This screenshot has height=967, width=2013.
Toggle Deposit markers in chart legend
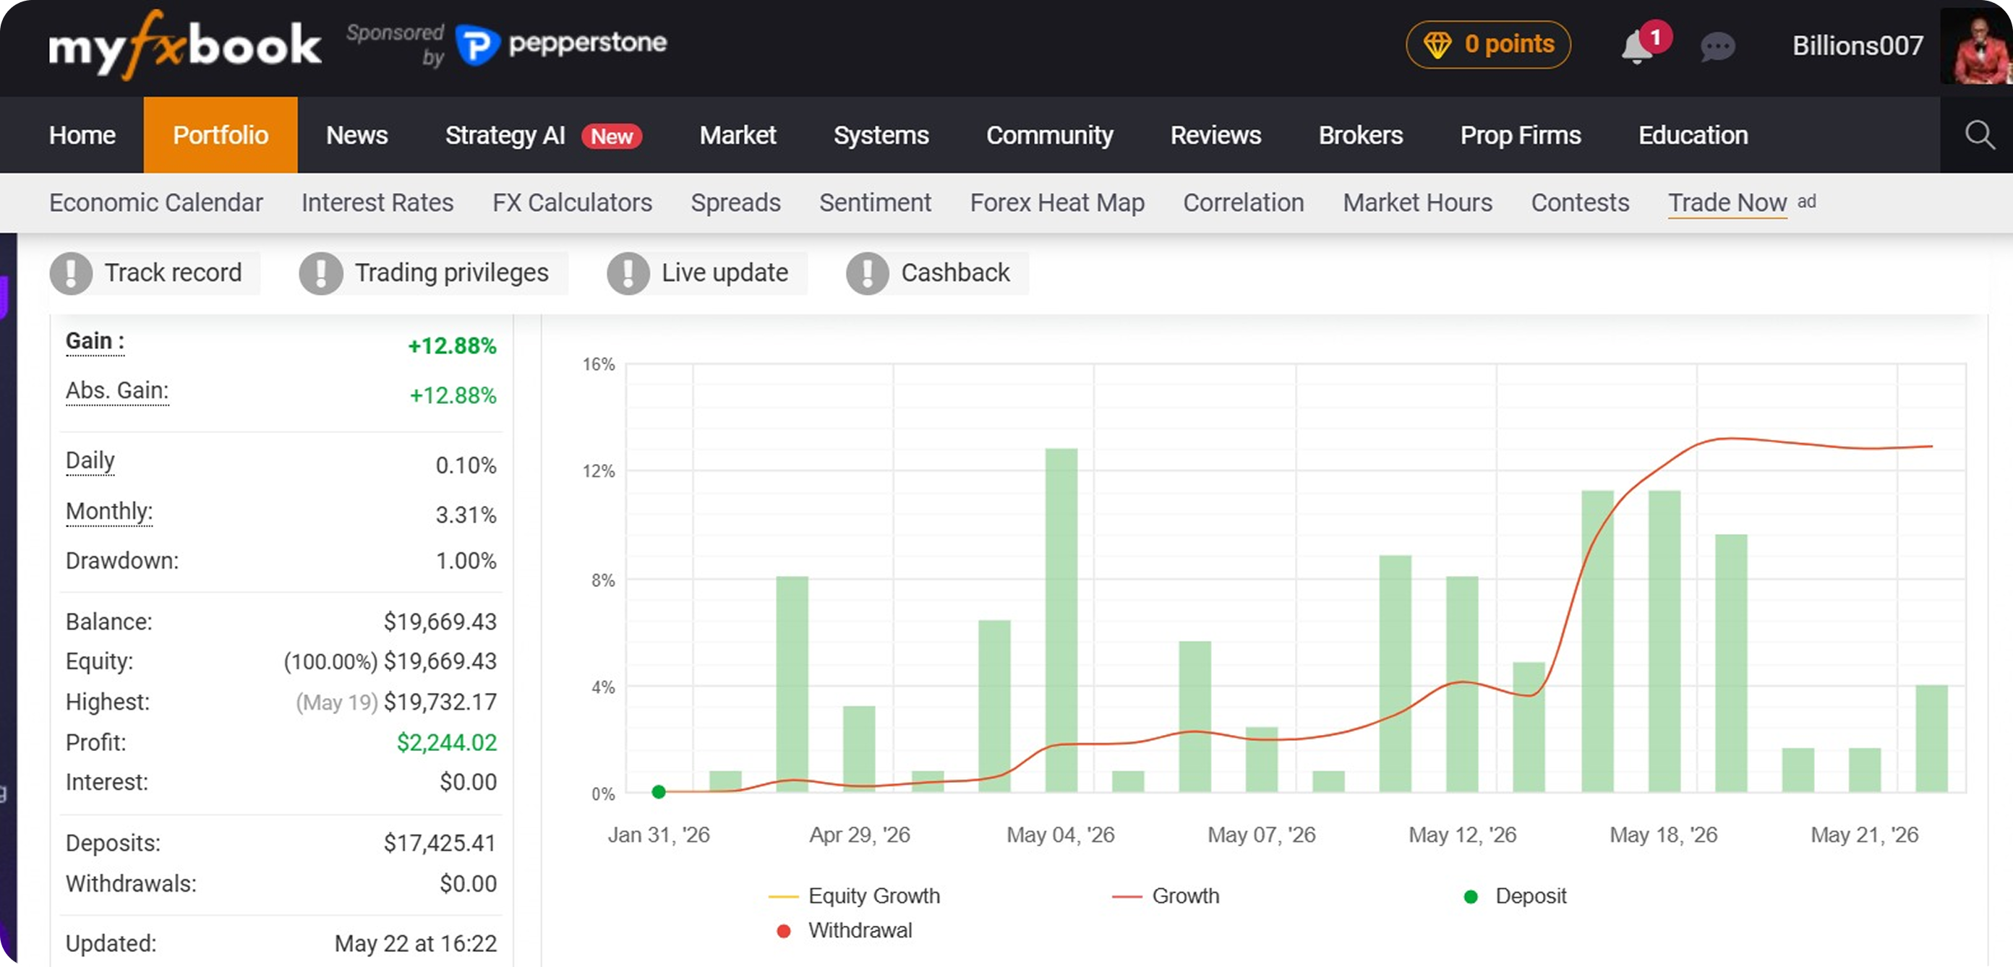point(1514,895)
